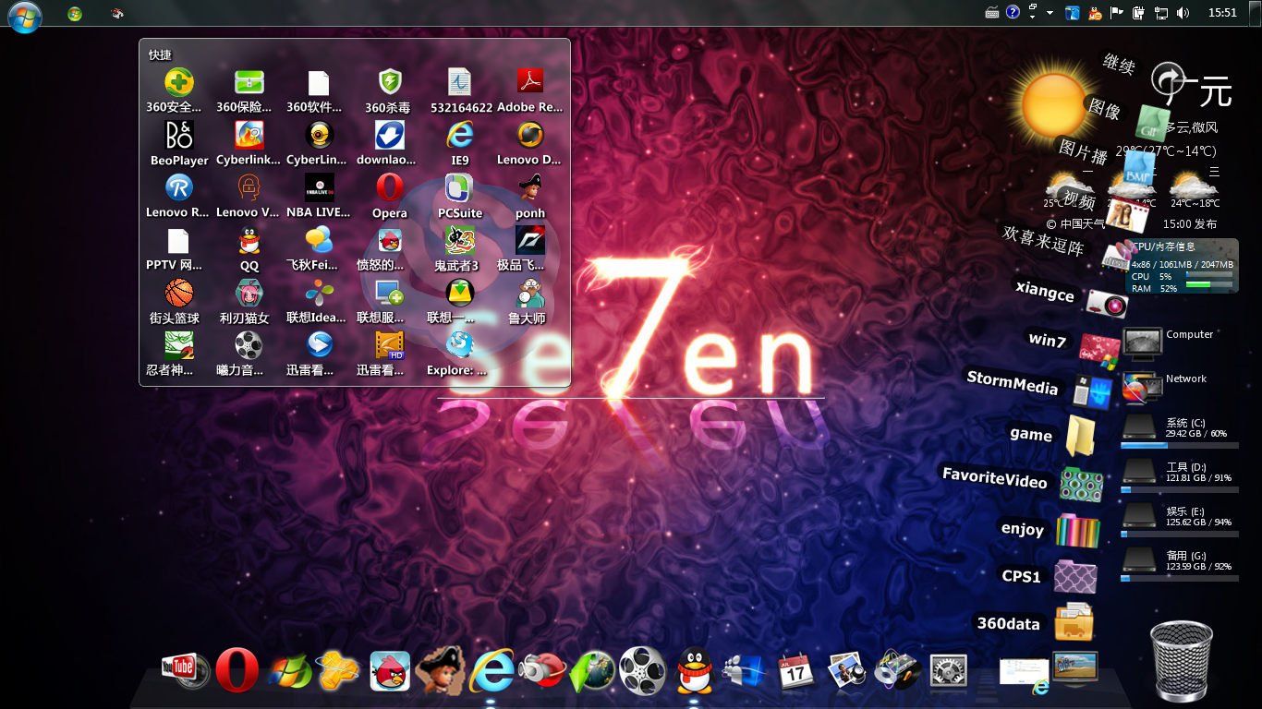Open calendar icon showing 17 in dock
The height and width of the screenshot is (709, 1262).
pyautogui.click(x=795, y=671)
